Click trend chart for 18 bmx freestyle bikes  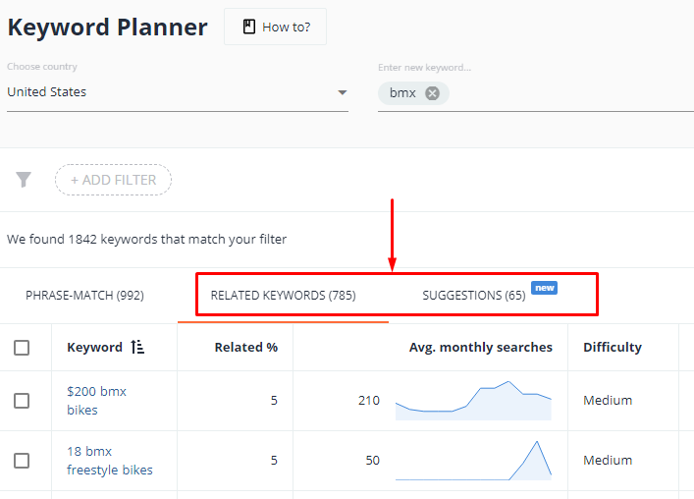click(x=473, y=461)
